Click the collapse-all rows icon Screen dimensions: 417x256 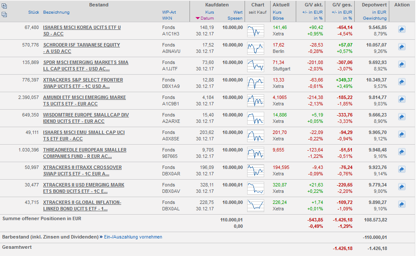[4, 14]
